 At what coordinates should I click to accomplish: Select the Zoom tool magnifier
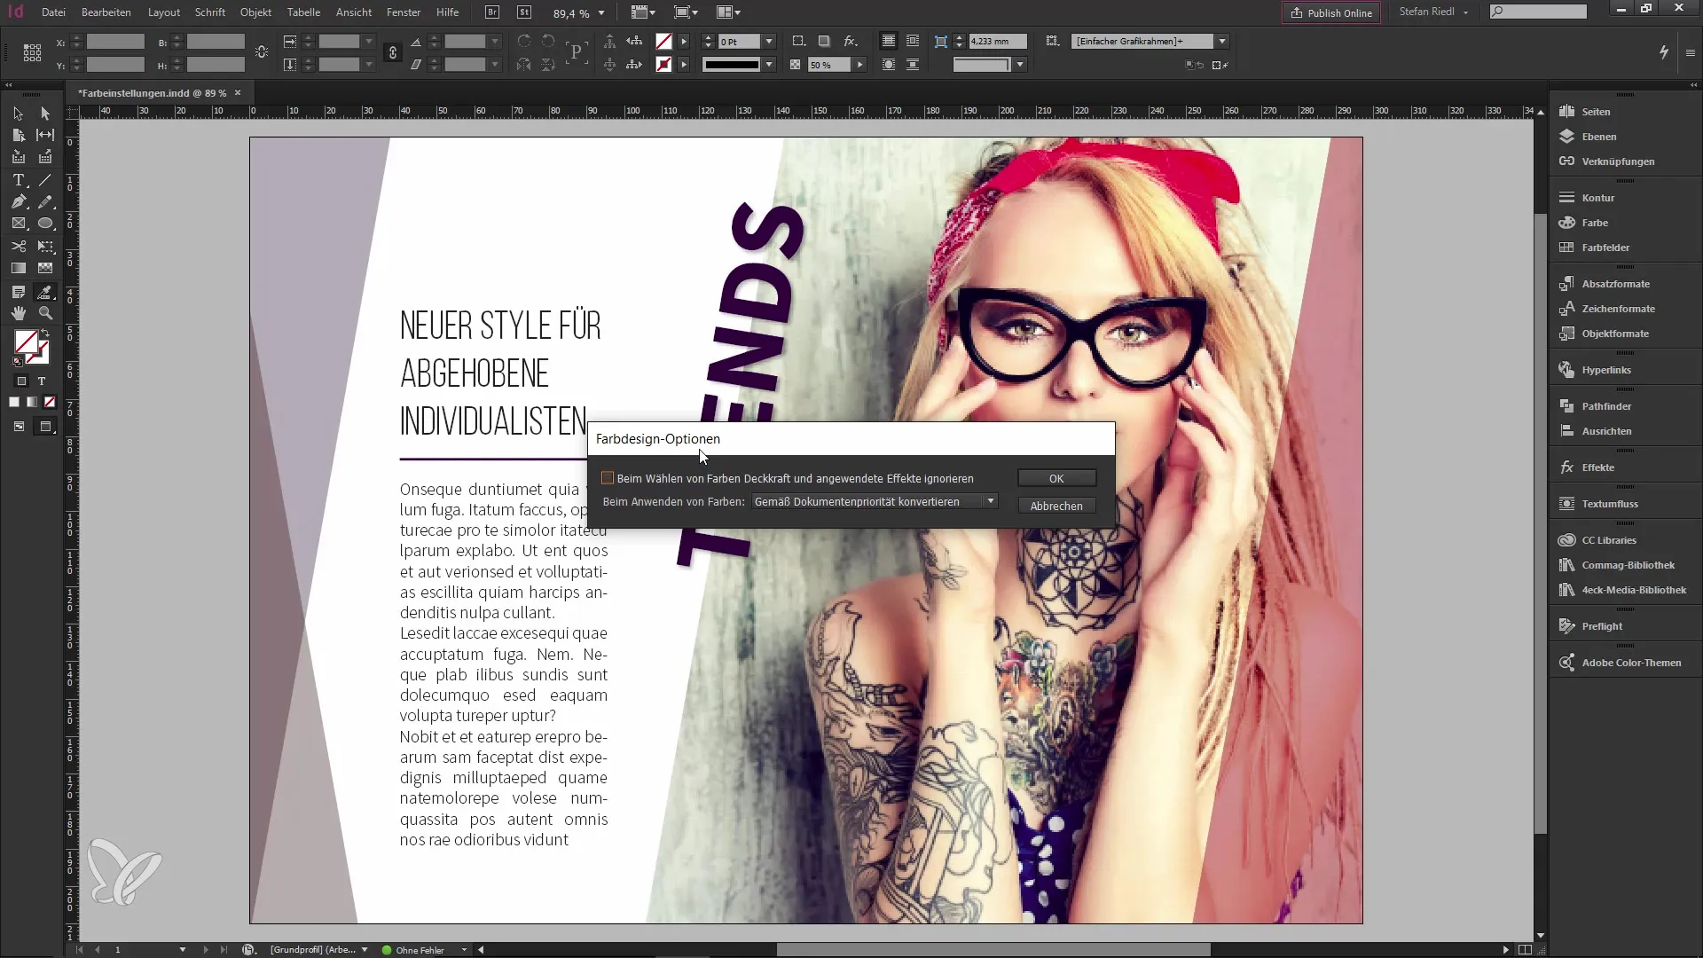45,313
